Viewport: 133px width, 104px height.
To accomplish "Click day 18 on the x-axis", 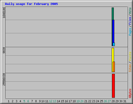I will click(x=74, y=101).
